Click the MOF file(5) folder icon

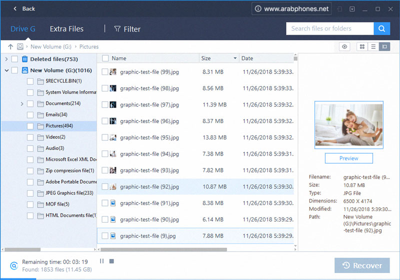(x=40, y=205)
